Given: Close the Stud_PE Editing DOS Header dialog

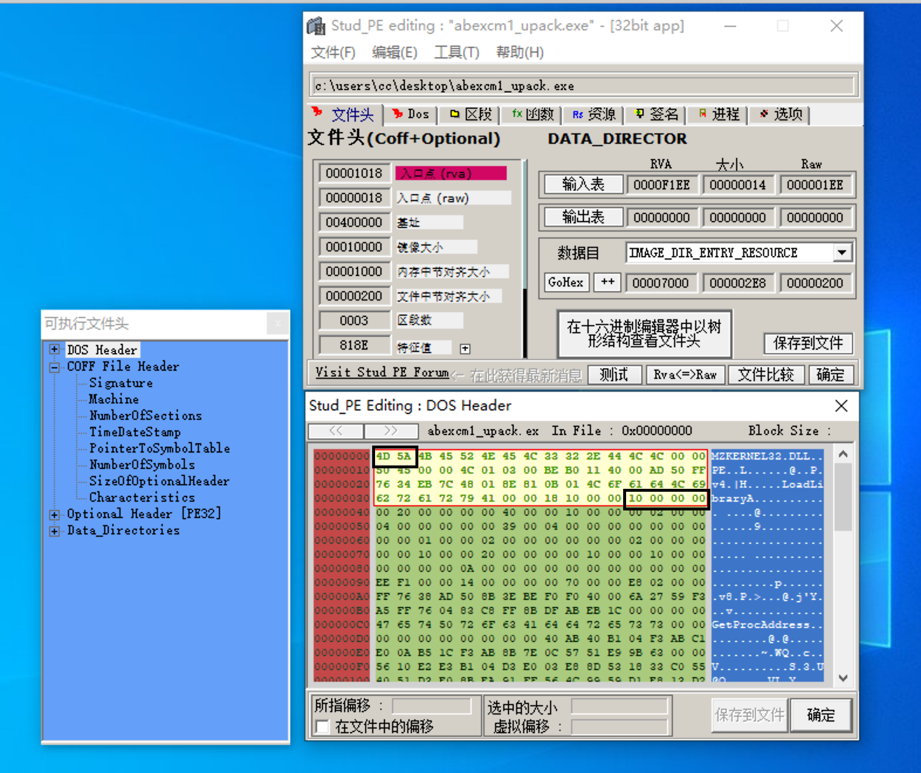Looking at the screenshot, I should tap(841, 406).
